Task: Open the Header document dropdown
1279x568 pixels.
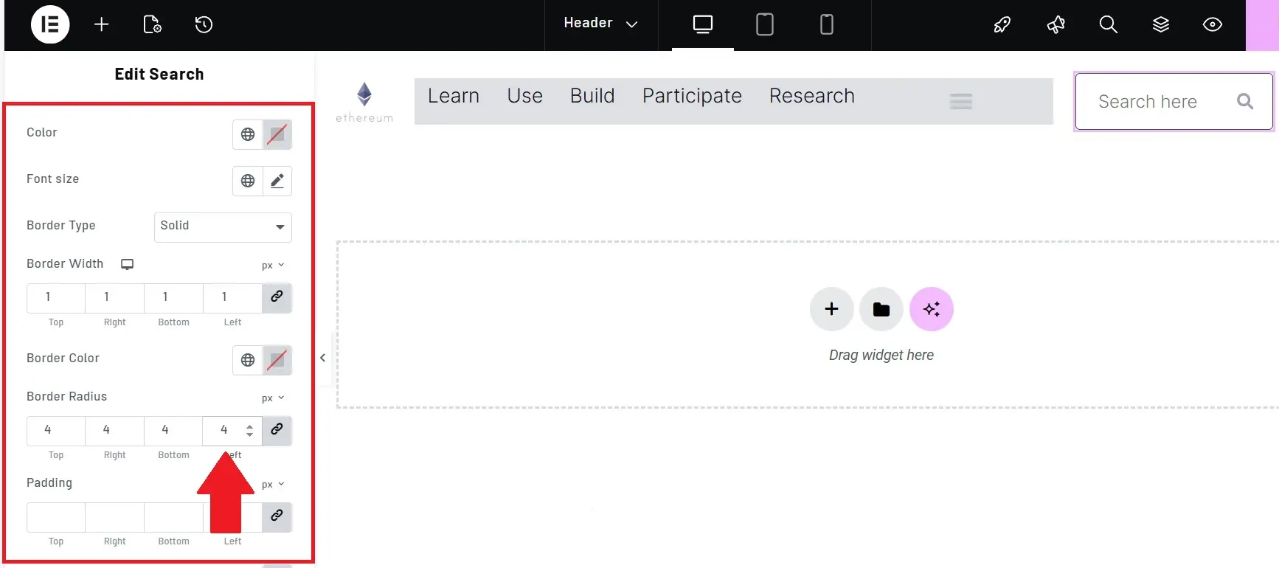Action: pos(600,24)
